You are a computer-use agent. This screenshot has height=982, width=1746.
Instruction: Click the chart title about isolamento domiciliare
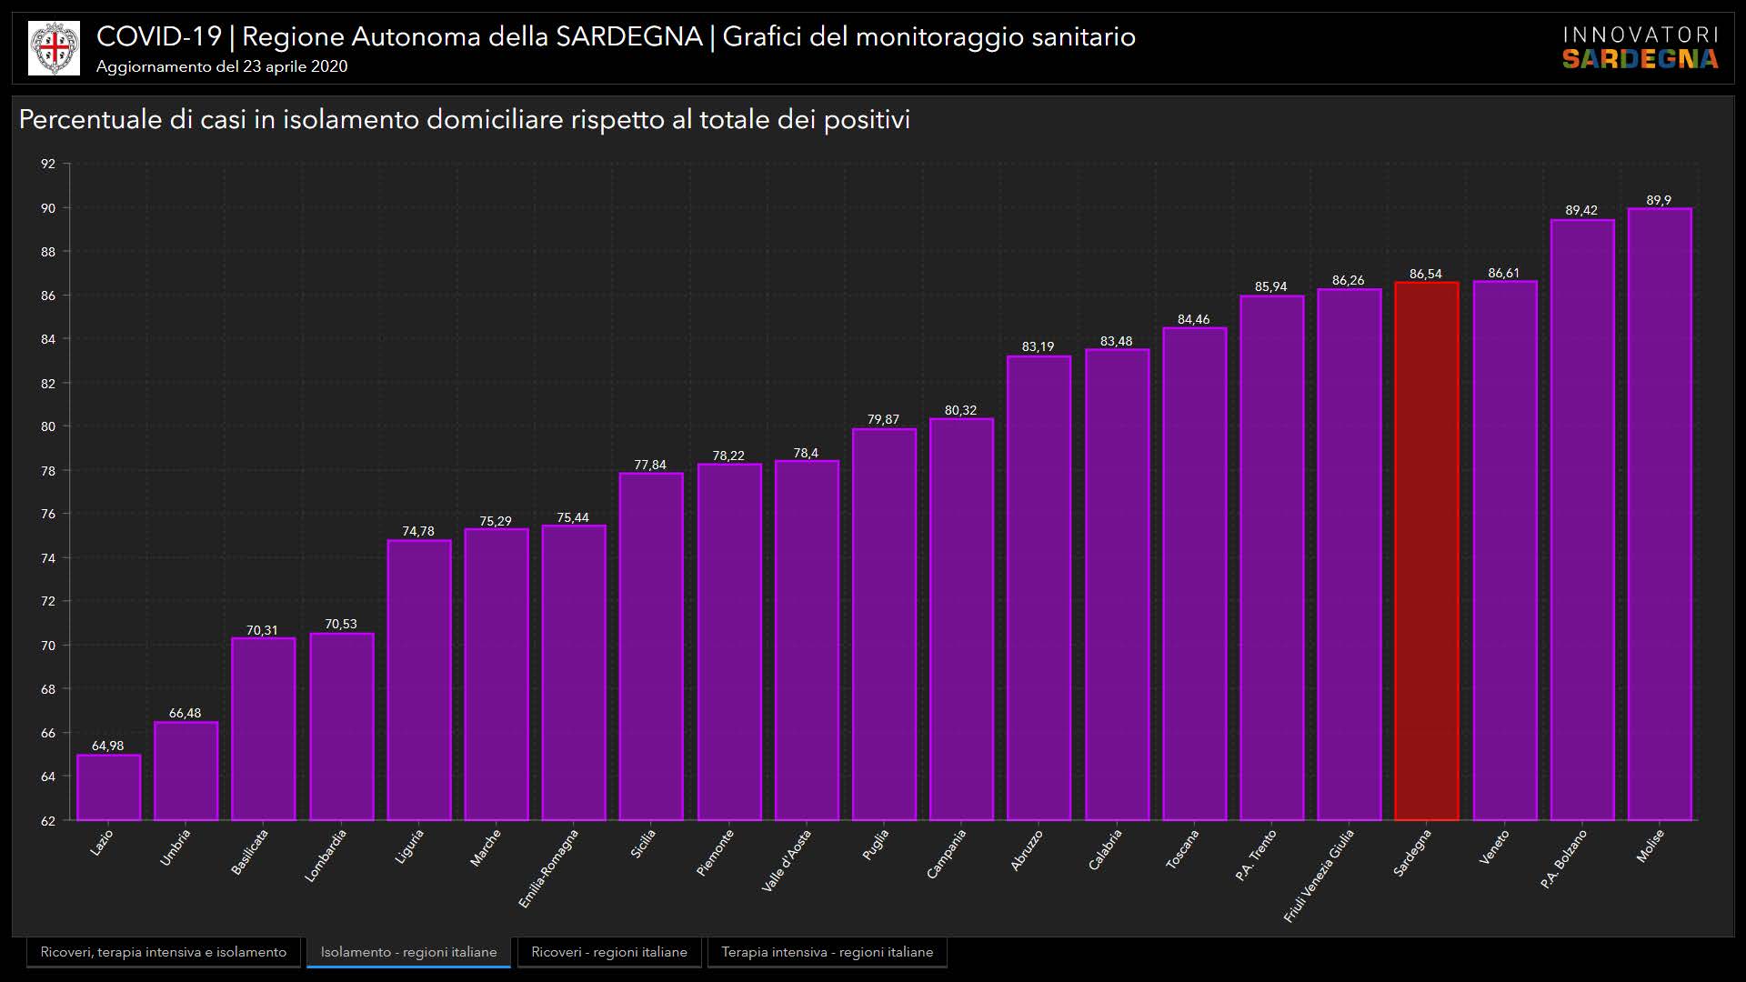(464, 120)
